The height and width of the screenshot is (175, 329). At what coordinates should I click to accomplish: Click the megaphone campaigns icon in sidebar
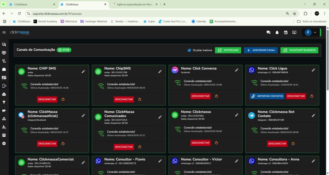pyautogui.click(x=4, y=111)
